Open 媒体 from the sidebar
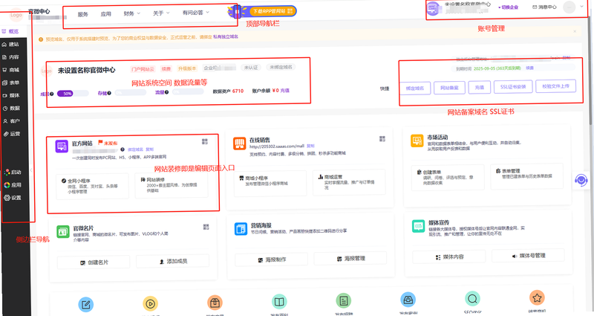The height and width of the screenshot is (316, 594). tap(10, 96)
